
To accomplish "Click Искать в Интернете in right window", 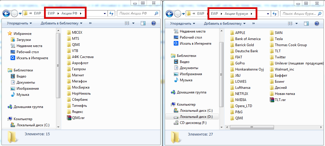I will (x=193, y=44).
